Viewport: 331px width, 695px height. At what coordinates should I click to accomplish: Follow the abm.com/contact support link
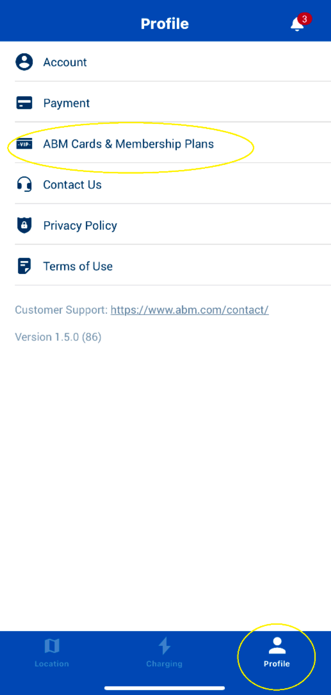[190, 310]
